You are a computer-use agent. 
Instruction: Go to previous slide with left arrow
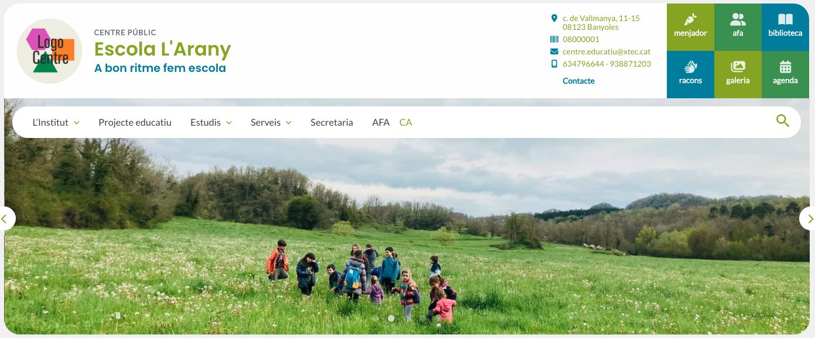tap(5, 219)
